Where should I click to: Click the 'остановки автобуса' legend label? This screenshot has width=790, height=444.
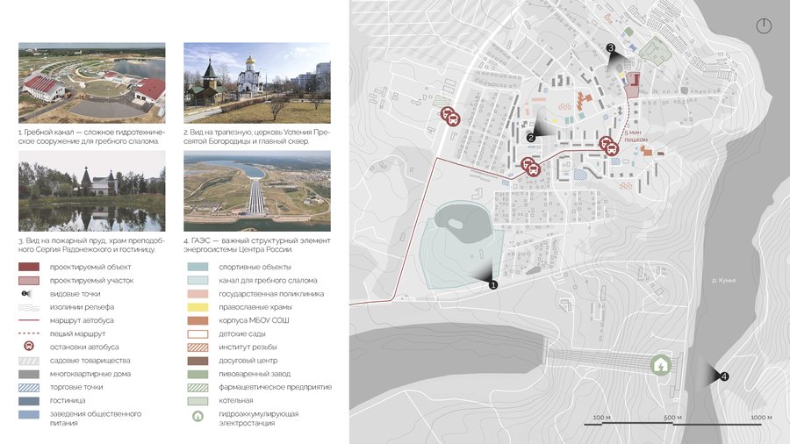coord(84,347)
